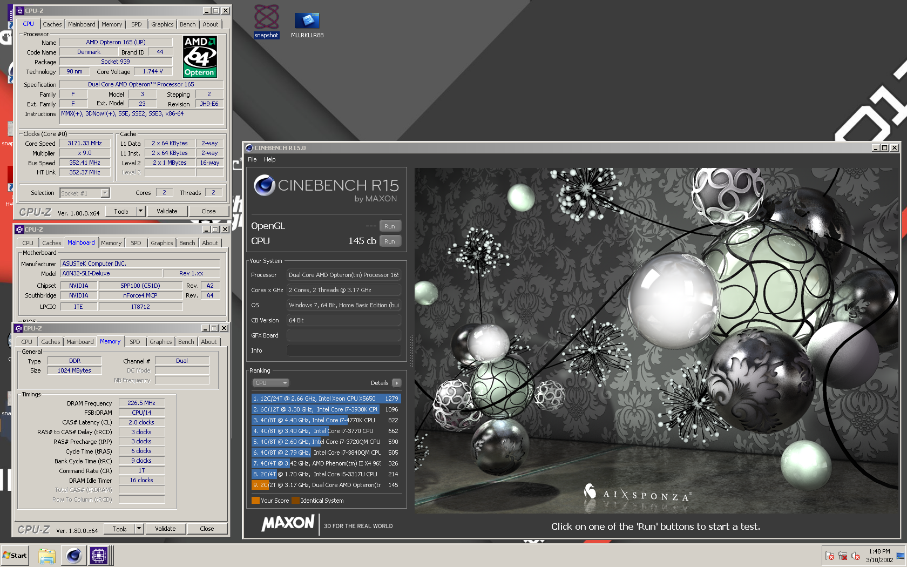Switch to Bench tab in the top CPU-Z window
The height and width of the screenshot is (567, 907).
click(x=188, y=24)
